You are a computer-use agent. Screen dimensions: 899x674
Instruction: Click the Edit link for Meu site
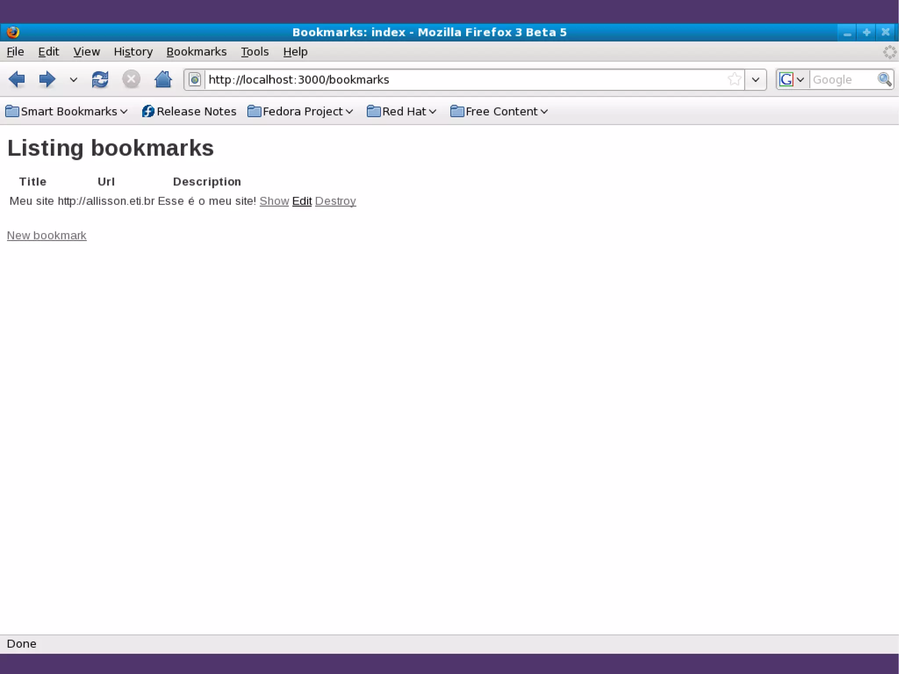302,201
